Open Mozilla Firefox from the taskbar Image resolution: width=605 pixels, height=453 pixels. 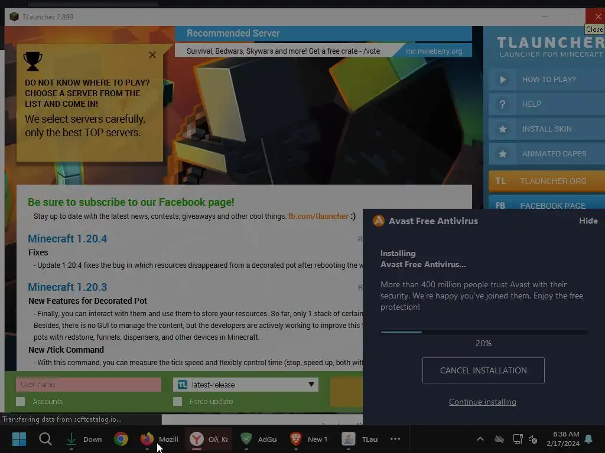[158, 439]
